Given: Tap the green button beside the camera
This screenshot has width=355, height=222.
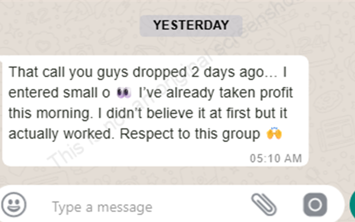Looking at the screenshot, I should click(x=352, y=205).
